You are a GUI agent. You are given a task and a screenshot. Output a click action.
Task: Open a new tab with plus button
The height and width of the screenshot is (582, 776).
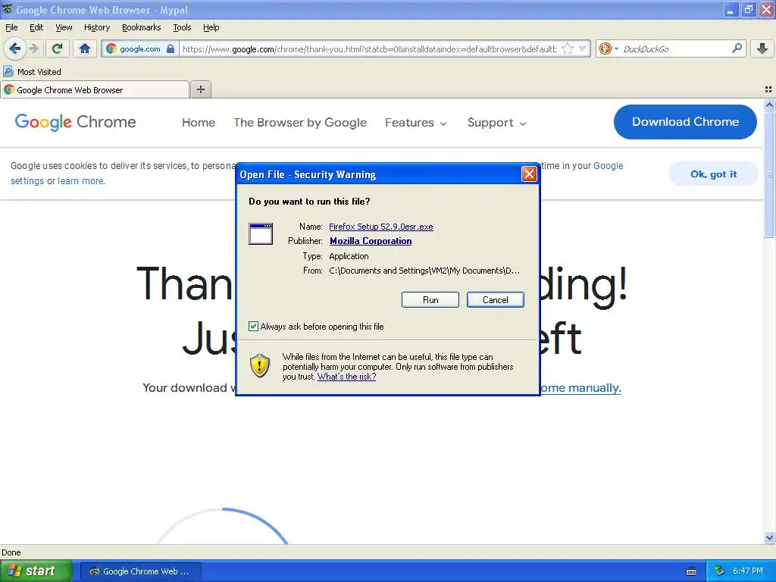click(x=200, y=89)
